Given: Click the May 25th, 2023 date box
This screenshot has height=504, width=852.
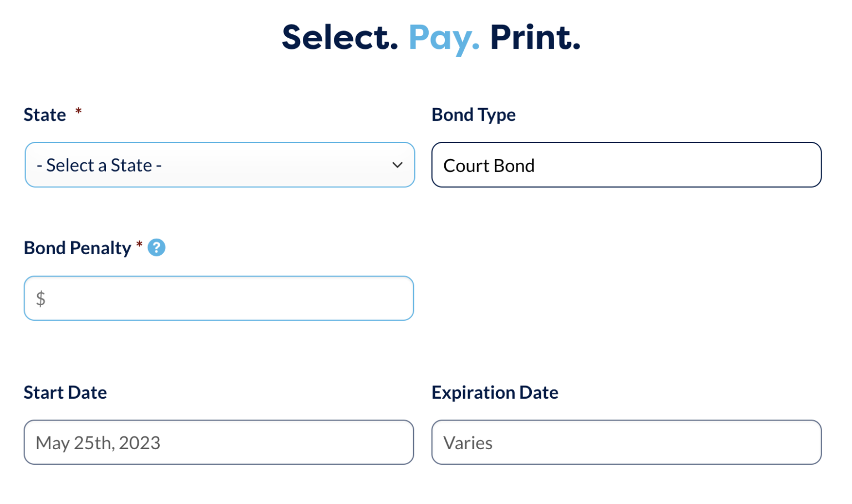Looking at the screenshot, I should (219, 442).
